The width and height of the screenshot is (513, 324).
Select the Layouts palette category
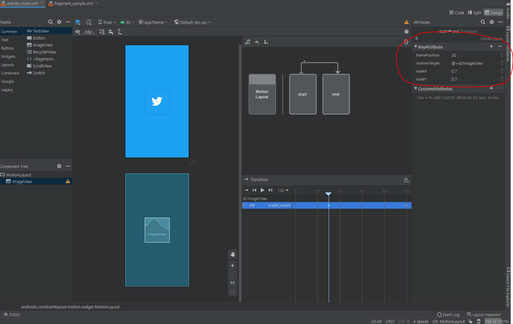tap(8, 65)
